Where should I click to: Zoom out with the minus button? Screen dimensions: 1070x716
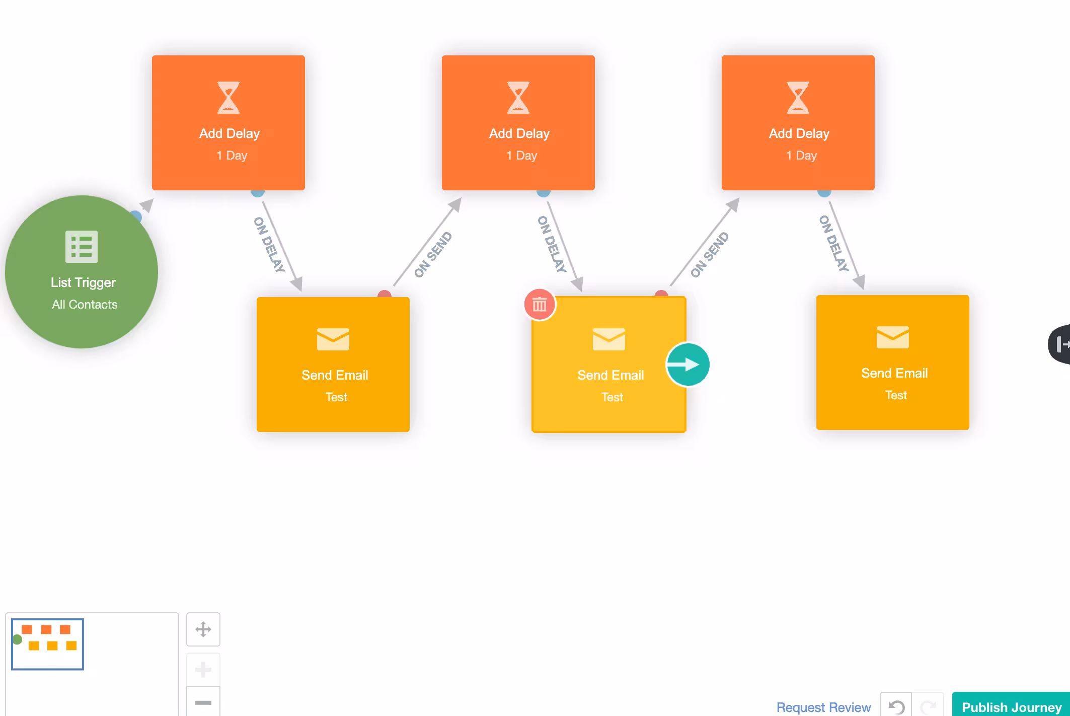click(203, 702)
